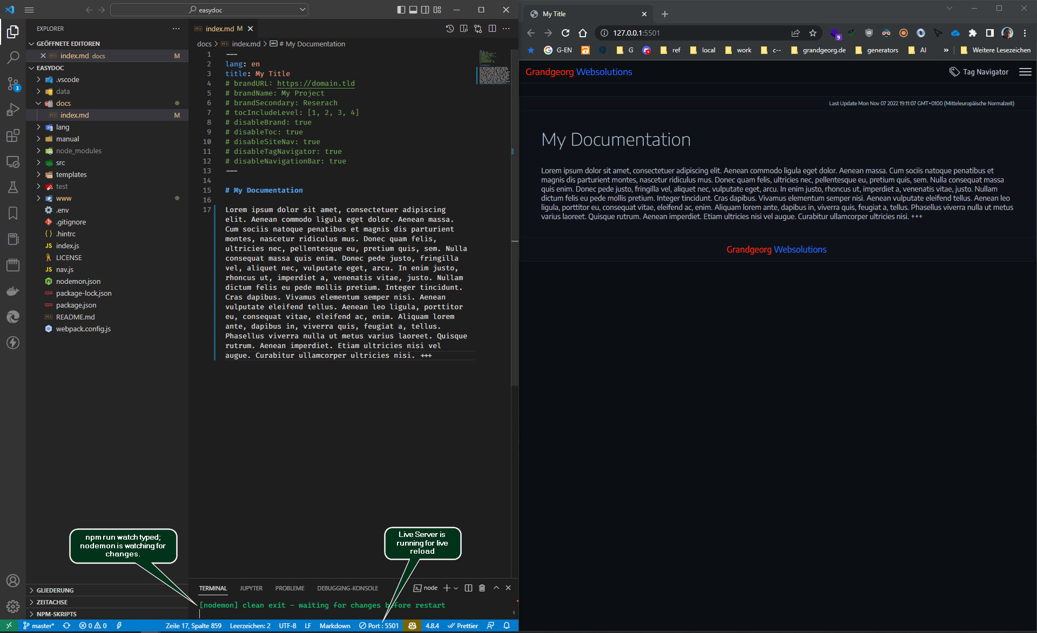Toggle primary sidebar visibility in title bar
Viewport: 1037px width, 633px height.
click(401, 10)
